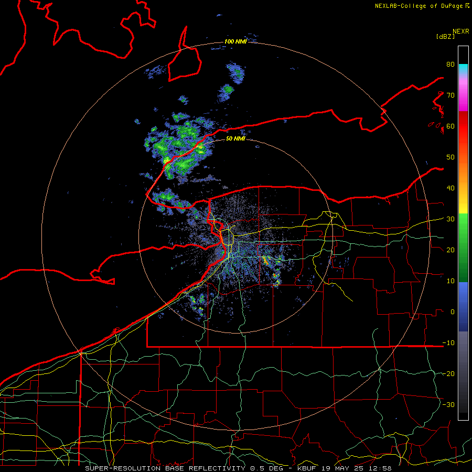
Task: Click the -20 value on the dBZ scale
Action: pos(448,373)
